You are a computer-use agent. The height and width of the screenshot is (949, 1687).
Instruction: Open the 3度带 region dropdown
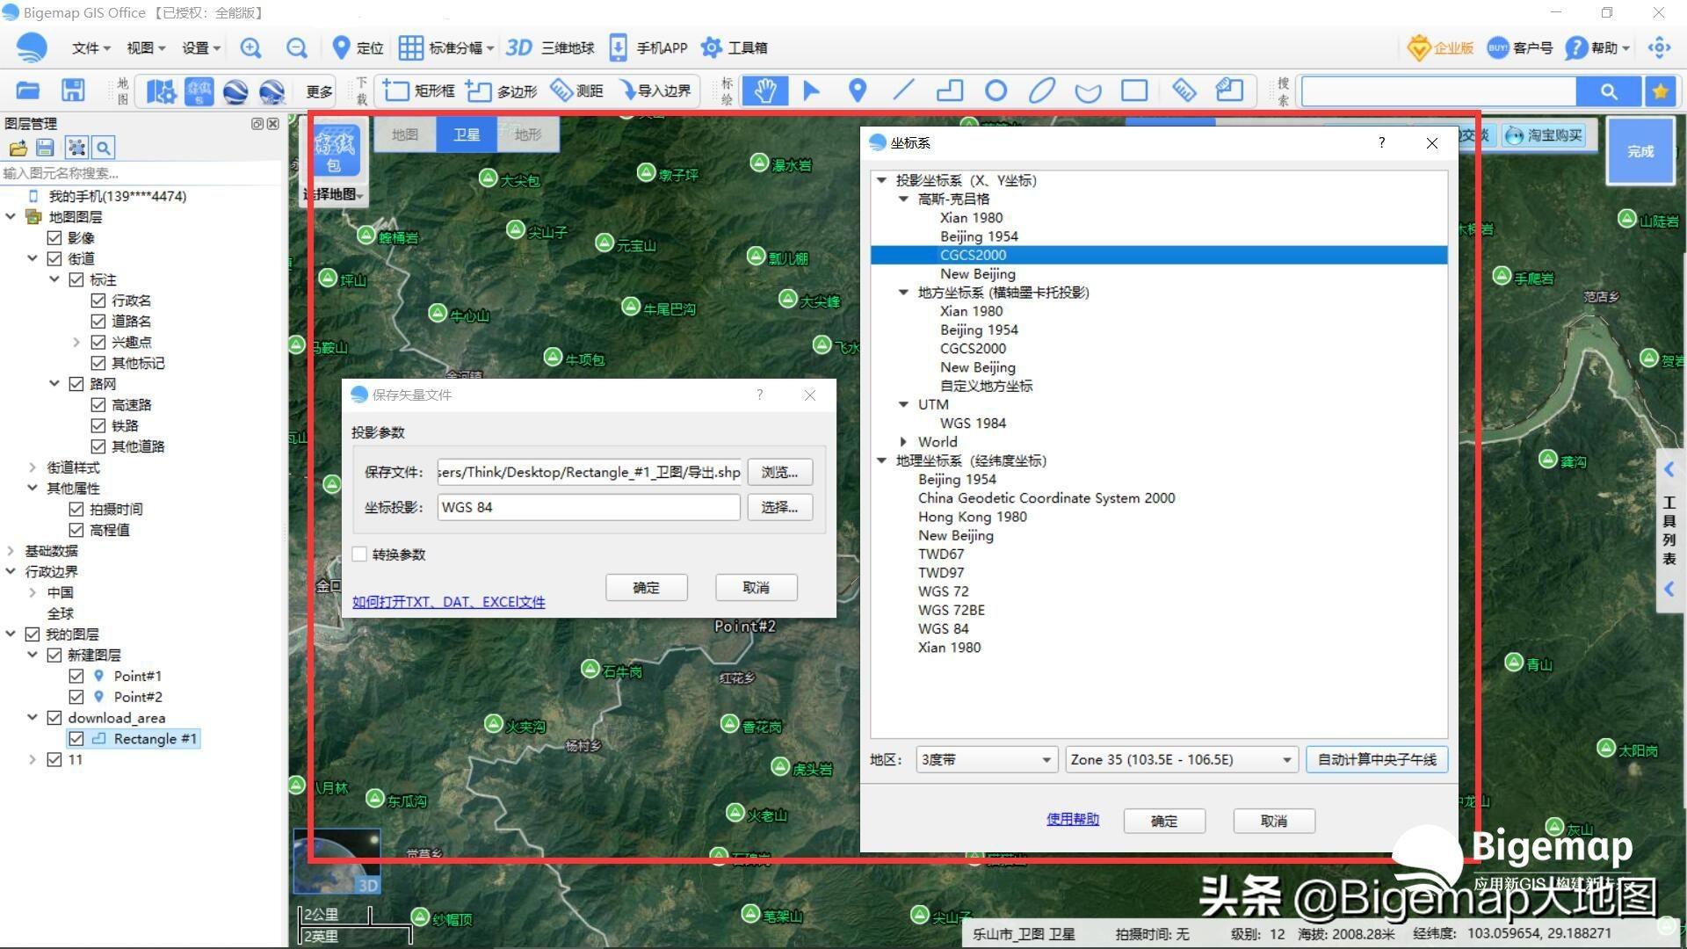point(985,759)
